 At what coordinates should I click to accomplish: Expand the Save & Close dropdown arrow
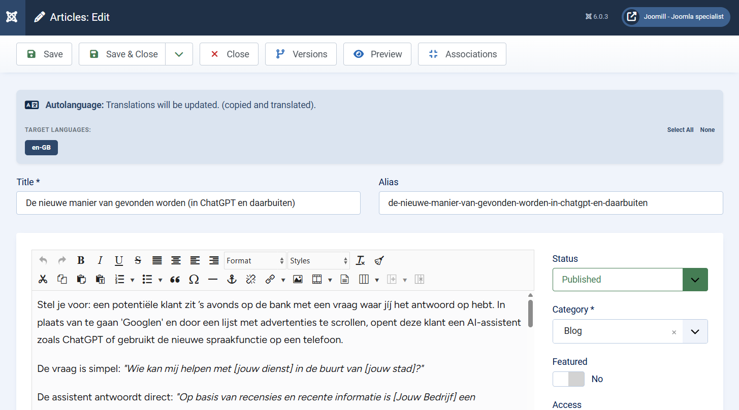179,54
